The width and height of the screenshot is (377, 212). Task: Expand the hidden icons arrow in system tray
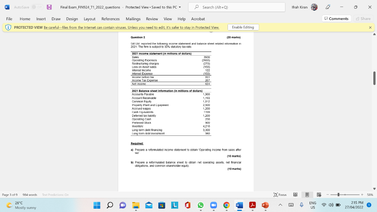click(x=280, y=205)
